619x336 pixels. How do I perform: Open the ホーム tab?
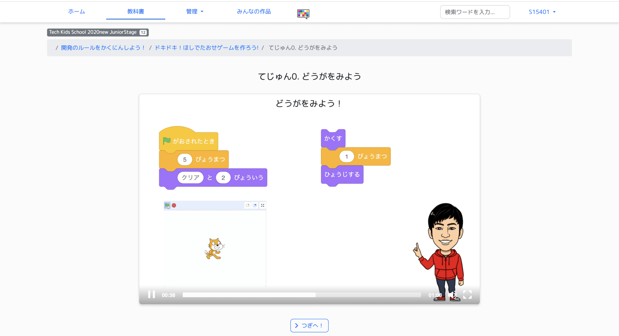tap(76, 12)
